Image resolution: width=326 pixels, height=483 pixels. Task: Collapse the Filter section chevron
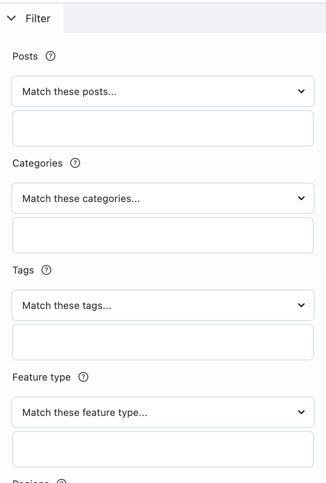[11, 19]
